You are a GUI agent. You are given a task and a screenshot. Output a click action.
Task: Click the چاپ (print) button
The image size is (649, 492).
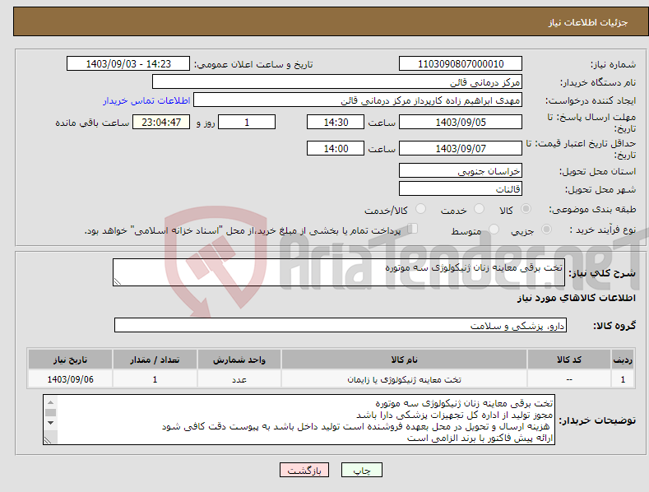point(361,470)
